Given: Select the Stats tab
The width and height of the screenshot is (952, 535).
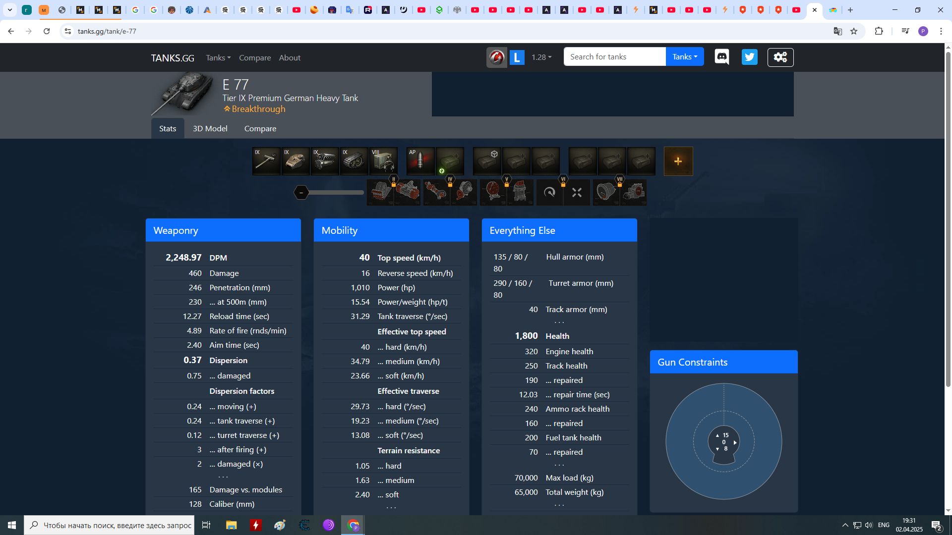Looking at the screenshot, I should (168, 128).
